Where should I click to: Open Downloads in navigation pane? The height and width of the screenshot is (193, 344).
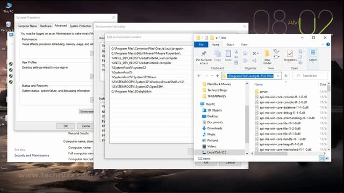click(x=215, y=128)
